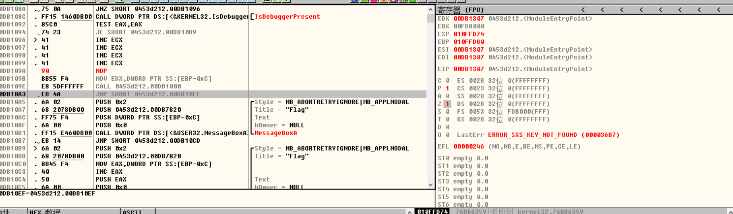Toggle the S sign flag bit
Viewport: 733px width, 214px height.
pyautogui.click(x=447, y=112)
